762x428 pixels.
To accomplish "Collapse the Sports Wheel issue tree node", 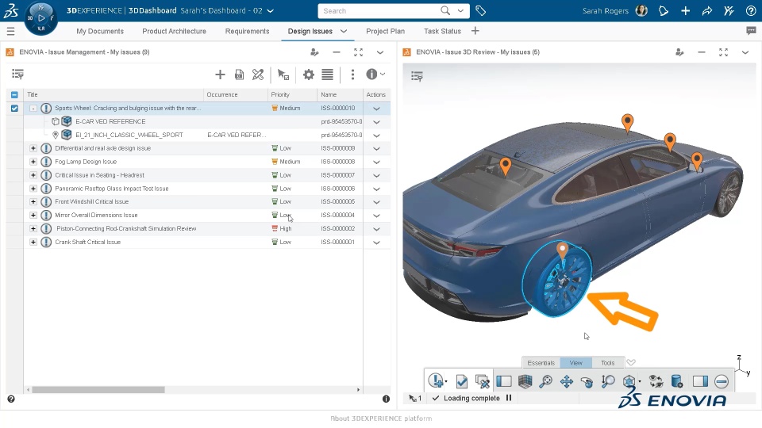I will tap(33, 109).
